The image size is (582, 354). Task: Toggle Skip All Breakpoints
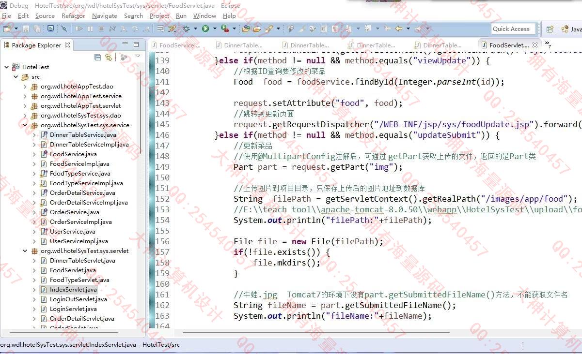64,29
